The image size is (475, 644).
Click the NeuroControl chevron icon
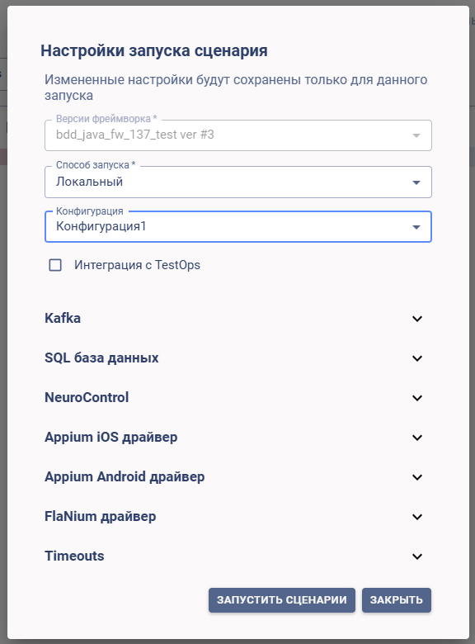[417, 398]
